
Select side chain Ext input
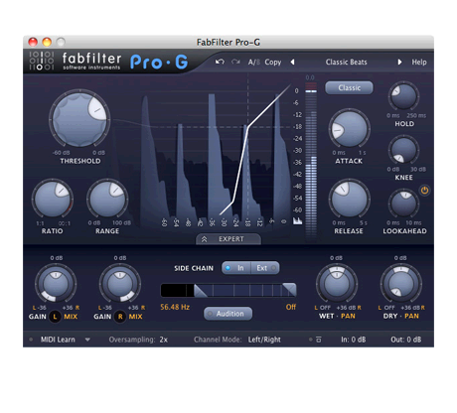265,268
